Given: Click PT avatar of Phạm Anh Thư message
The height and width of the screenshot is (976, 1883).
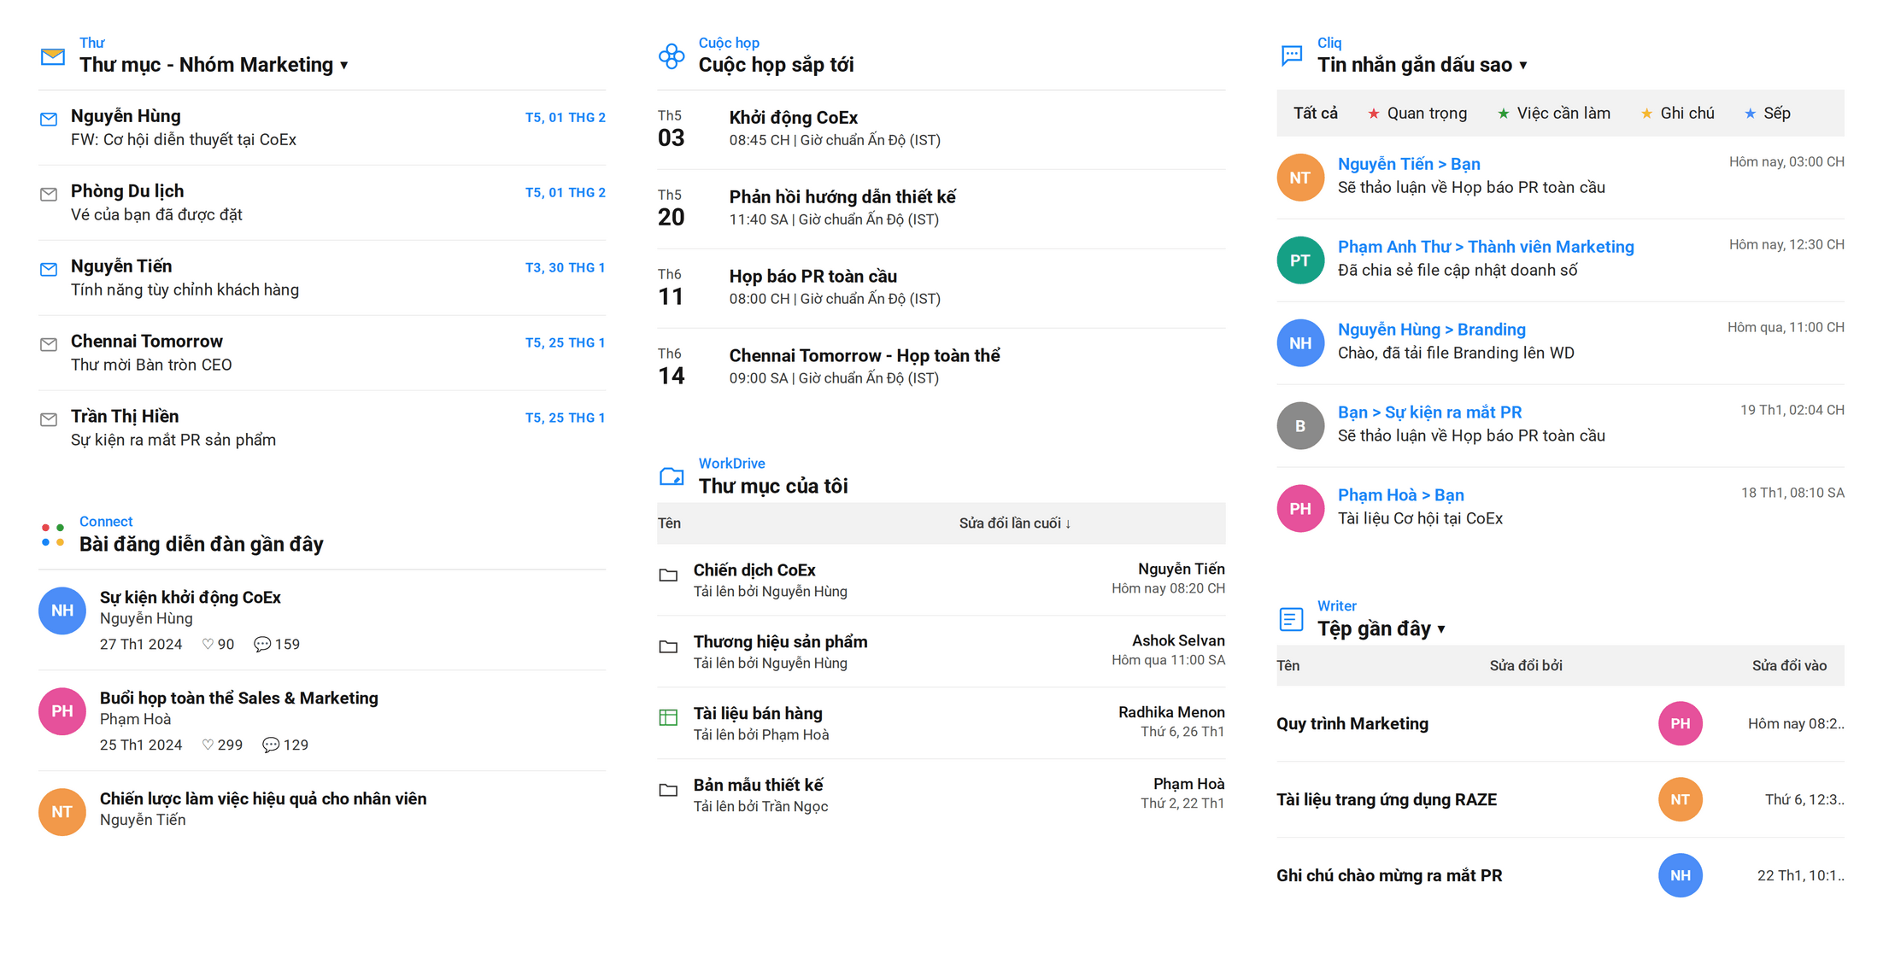Looking at the screenshot, I should tap(1300, 260).
